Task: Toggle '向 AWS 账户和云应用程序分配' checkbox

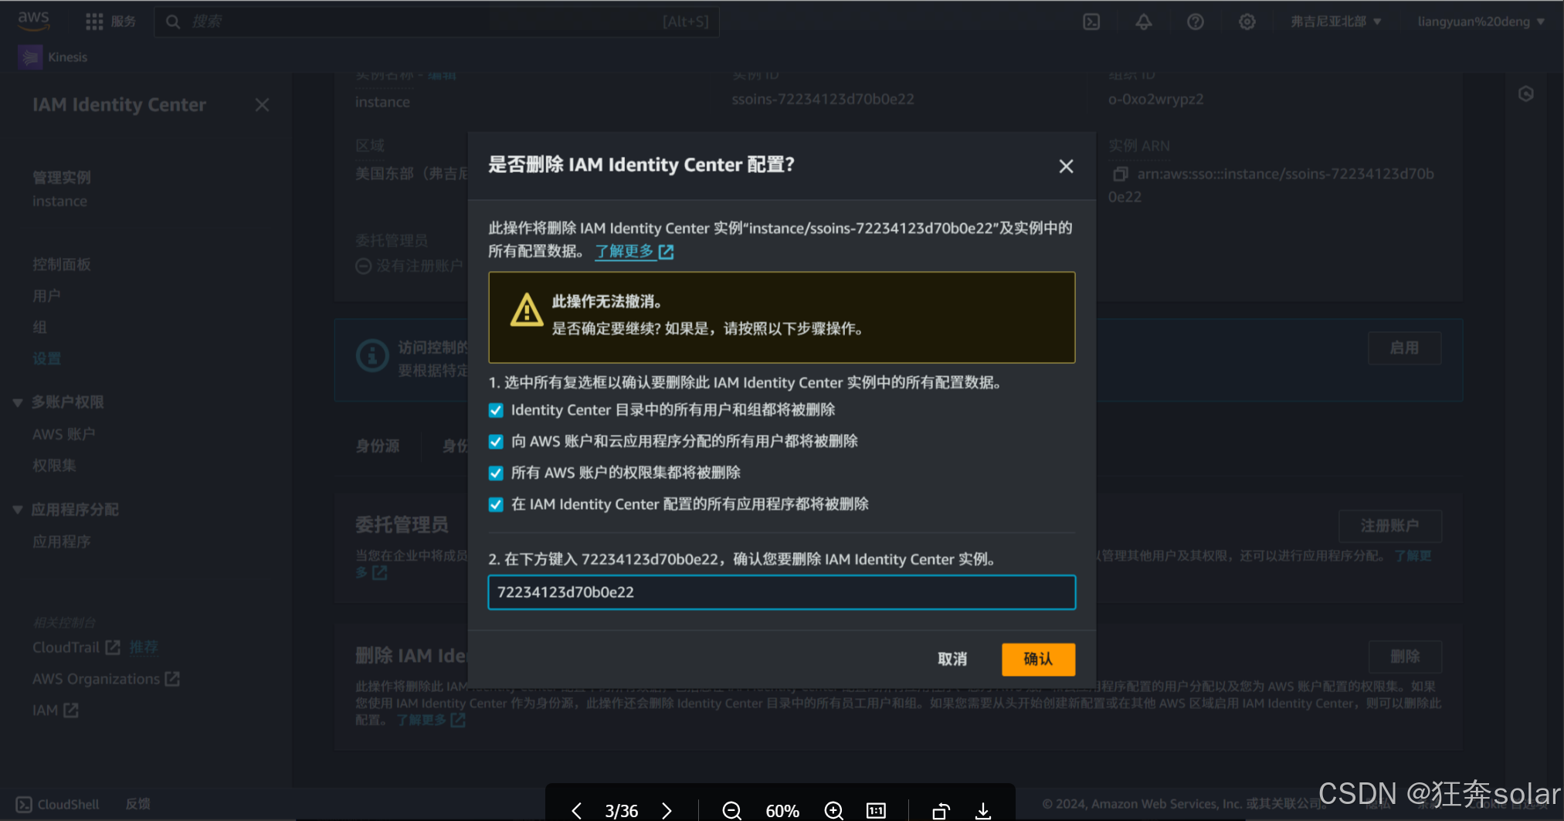Action: click(x=496, y=442)
